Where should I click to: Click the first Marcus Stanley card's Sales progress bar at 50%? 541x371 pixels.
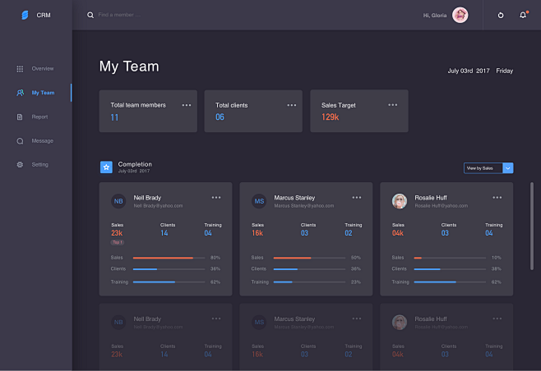point(309,258)
